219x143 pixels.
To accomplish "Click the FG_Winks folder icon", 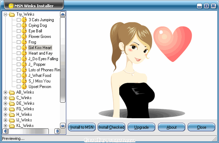I will (12, 109).
